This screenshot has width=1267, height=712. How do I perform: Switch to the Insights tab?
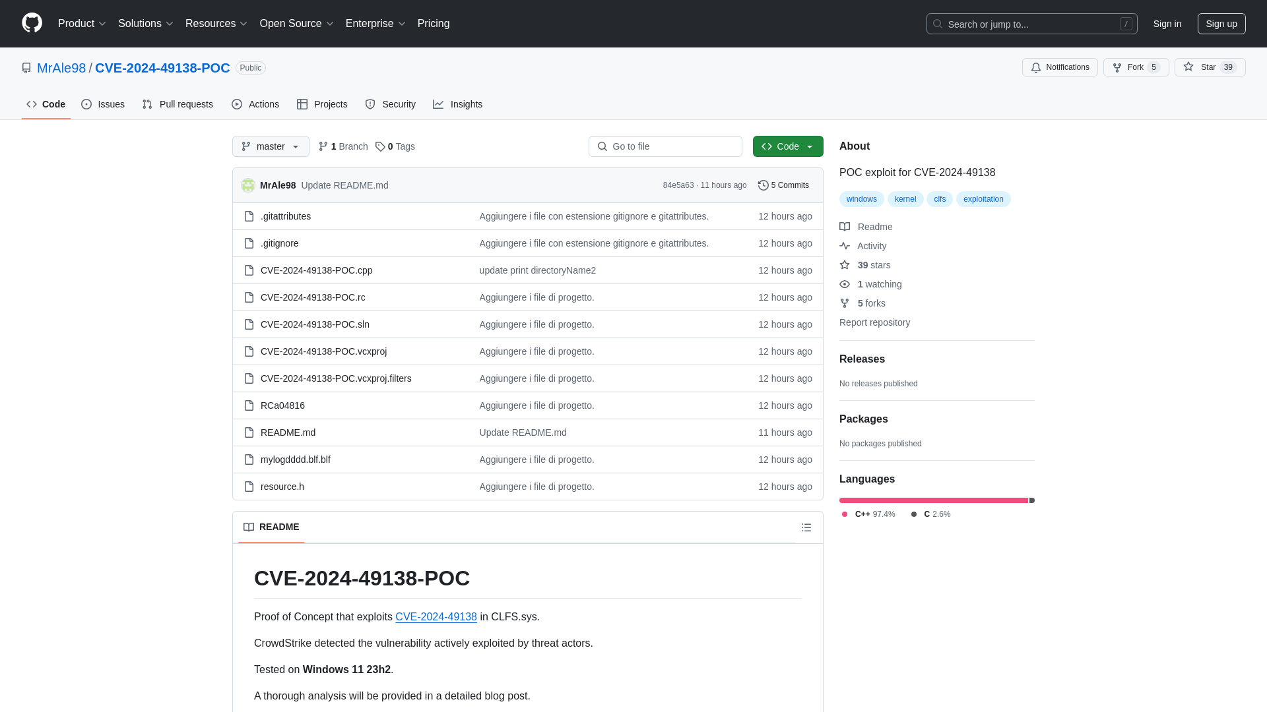pyautogui.click(x=457, y=104)
